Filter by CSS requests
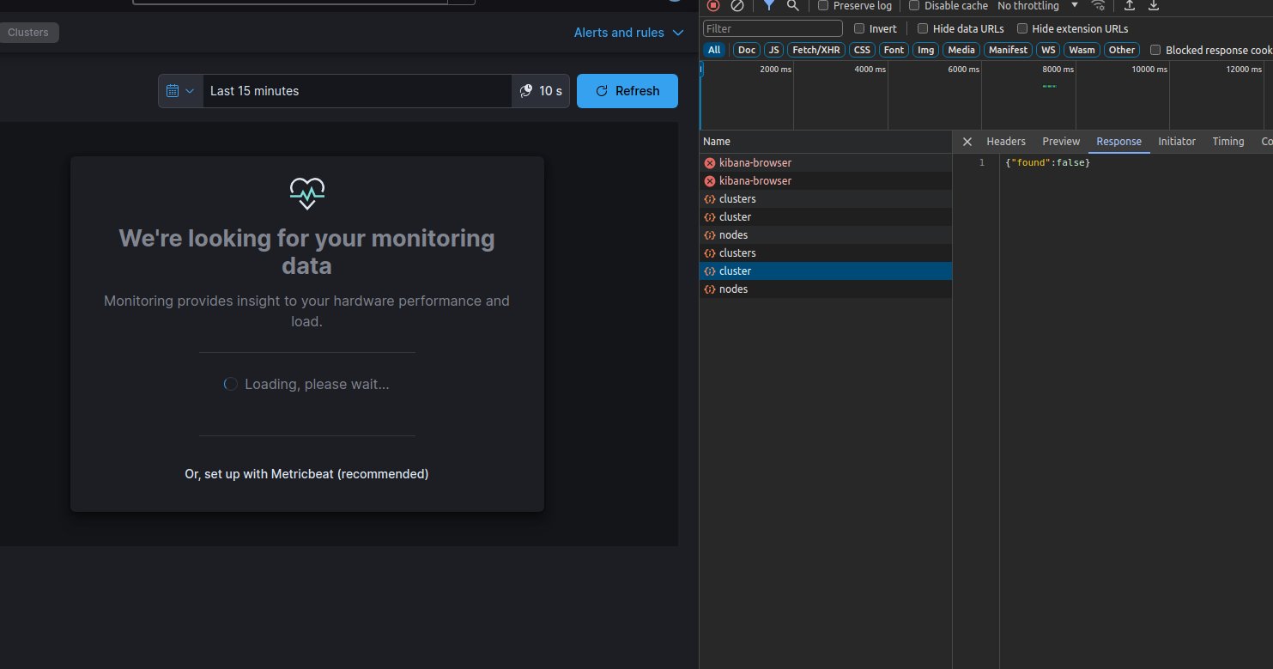1273x669 pixels. coord(862,50)
